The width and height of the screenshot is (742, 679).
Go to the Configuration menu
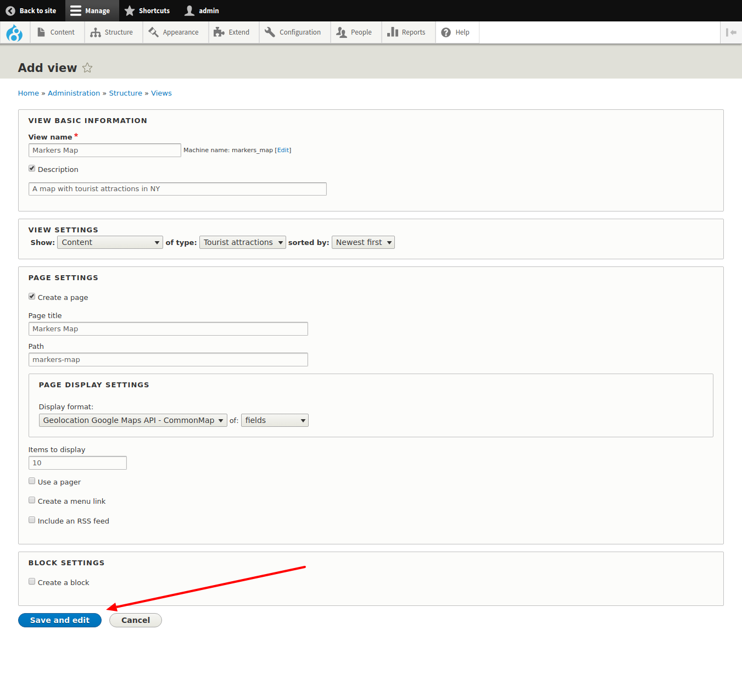293,32
